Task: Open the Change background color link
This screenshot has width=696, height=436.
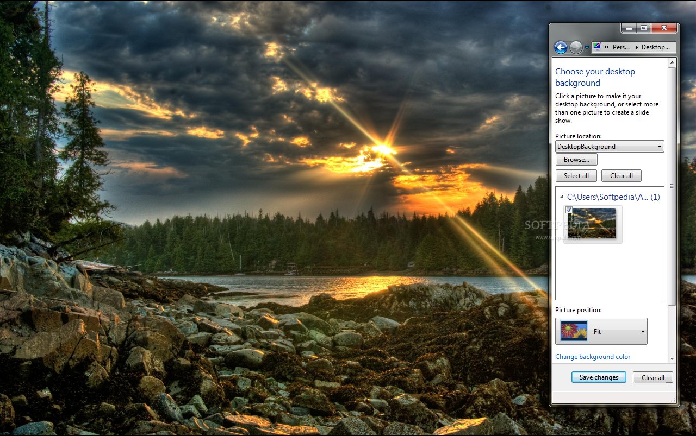Action: (593, 357)
